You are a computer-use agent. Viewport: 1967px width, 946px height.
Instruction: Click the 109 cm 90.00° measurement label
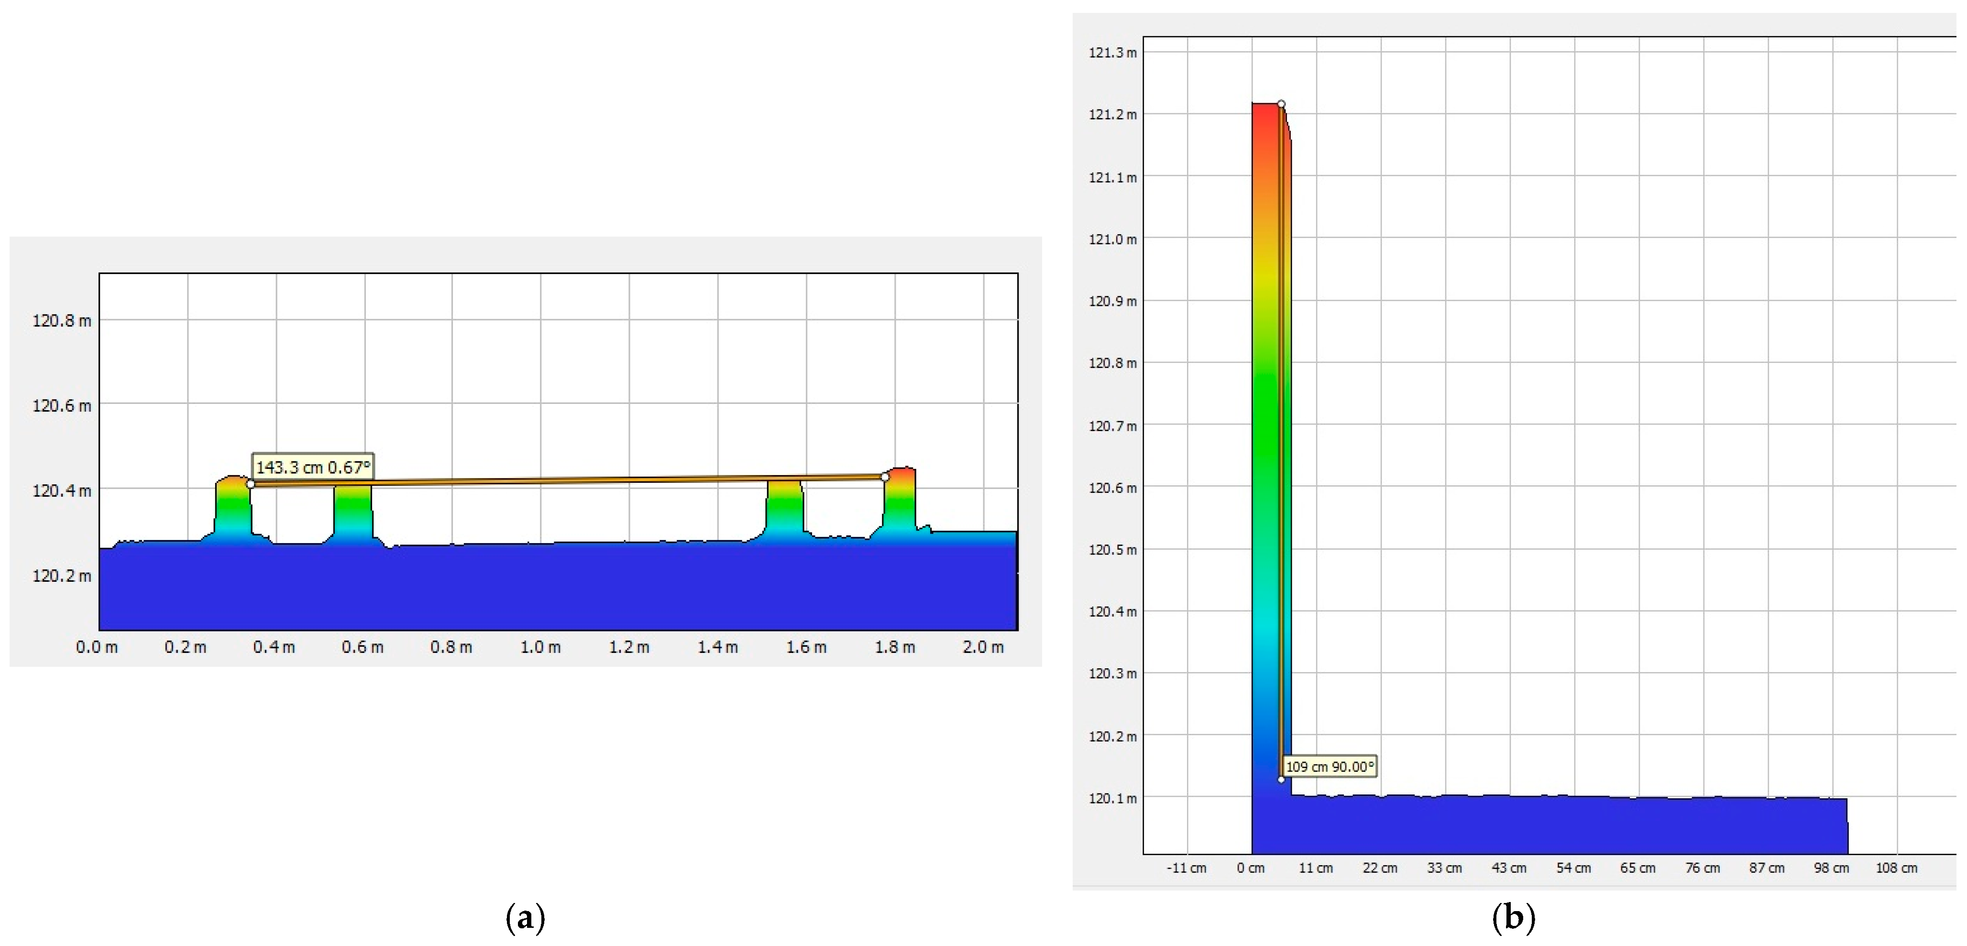1330,767
